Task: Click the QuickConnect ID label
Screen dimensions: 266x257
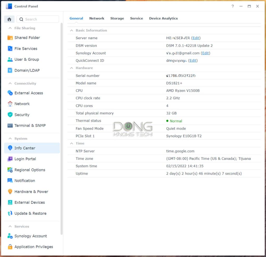Action: [x=90, y=61]
